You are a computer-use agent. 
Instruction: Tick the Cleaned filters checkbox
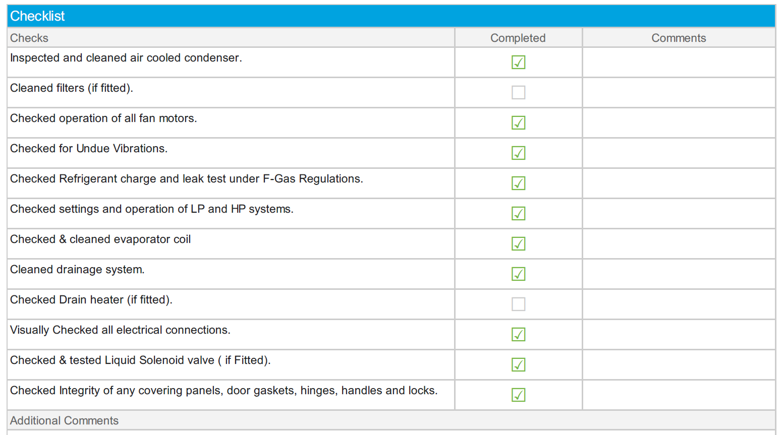518,93
